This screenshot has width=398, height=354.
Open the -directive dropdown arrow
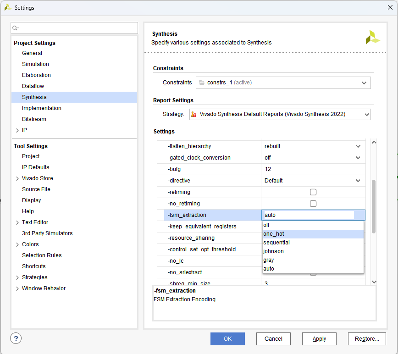click(358, 181)
